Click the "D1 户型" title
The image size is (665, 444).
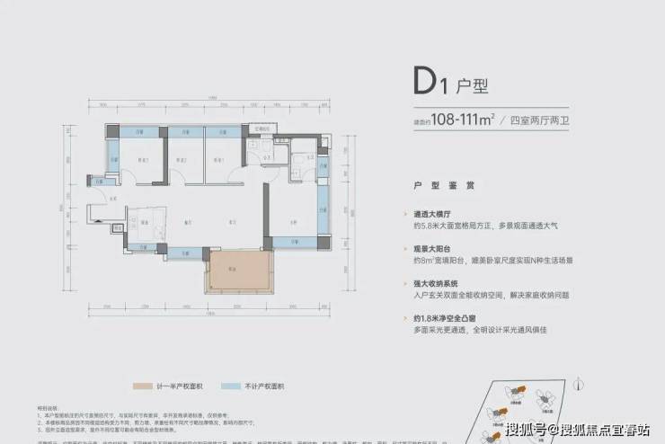tap(451, 81)
